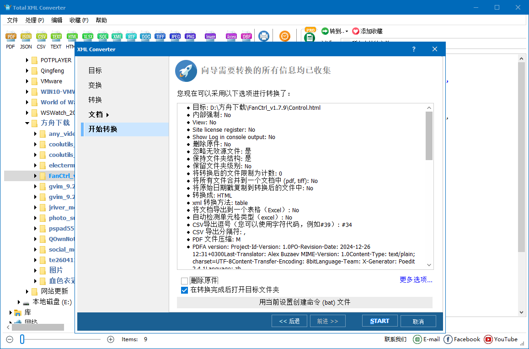Switch to the 文档 wizard step
This screenshot has height=349, width=529.
coord(95,114)
